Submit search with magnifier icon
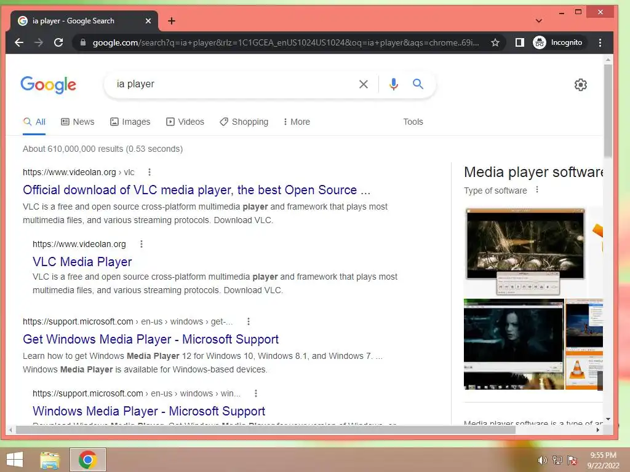 click(x=418, y=84)
